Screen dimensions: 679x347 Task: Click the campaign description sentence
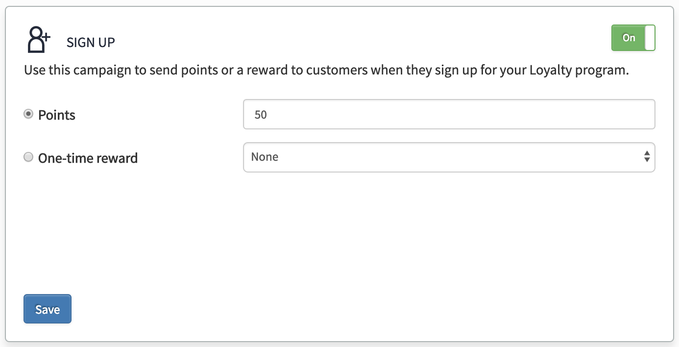326,71
